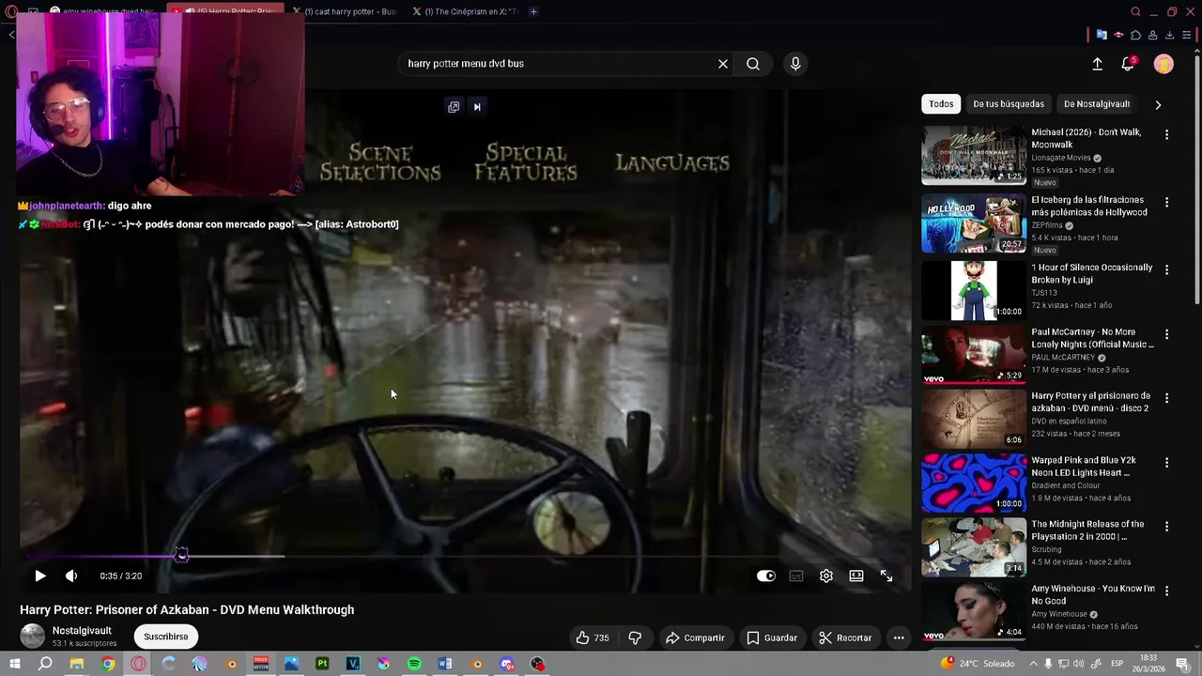Open options for Luigi Silence video
1202x676 pixels.
click(1166, 270)
